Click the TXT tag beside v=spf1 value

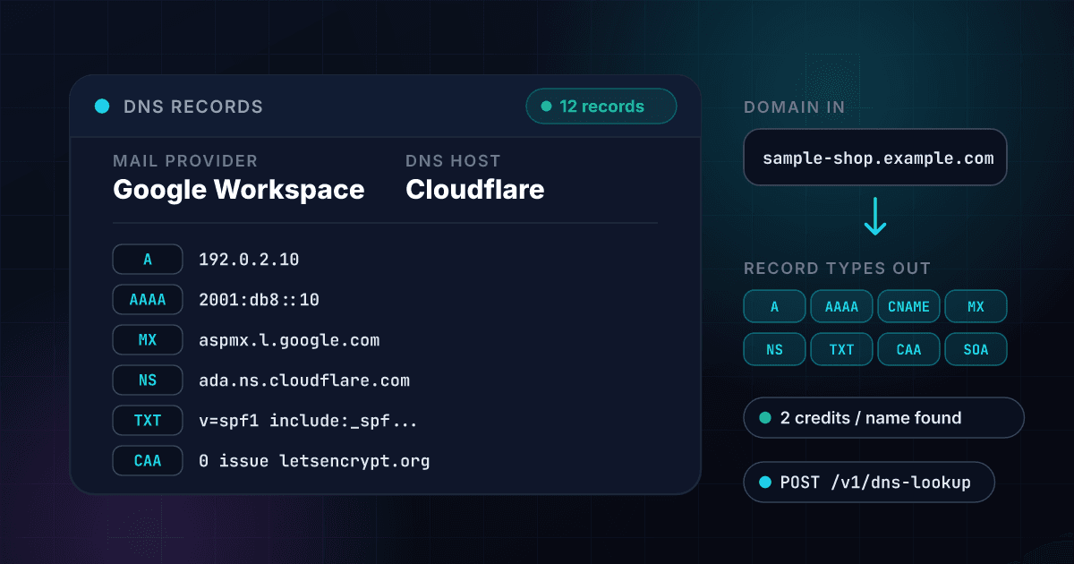tap(148, 421)
